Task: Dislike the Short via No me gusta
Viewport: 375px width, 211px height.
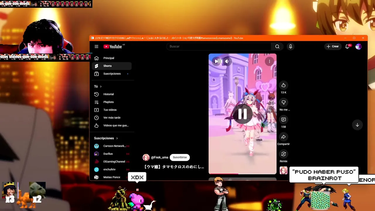Action: [283, 102]
